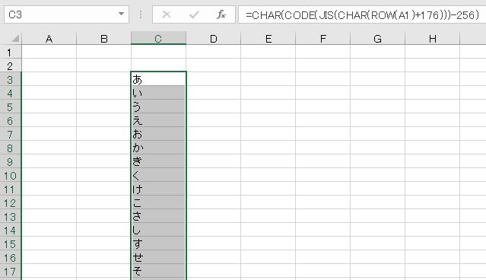The image size is (486, 280).
Task: Click the cell containing く
Action: [x=158, y=175]
